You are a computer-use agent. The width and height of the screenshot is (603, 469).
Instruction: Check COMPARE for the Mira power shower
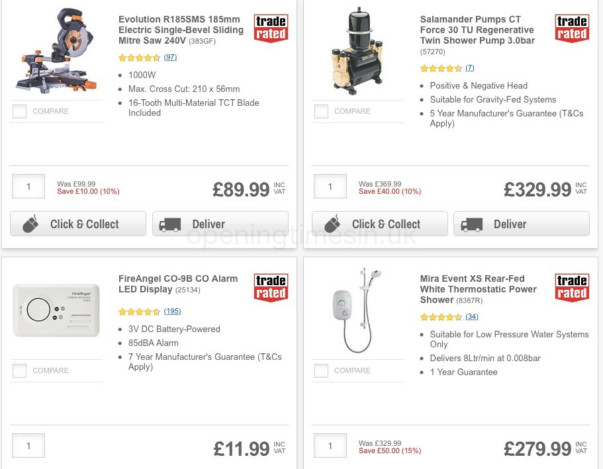coord(321,371)
